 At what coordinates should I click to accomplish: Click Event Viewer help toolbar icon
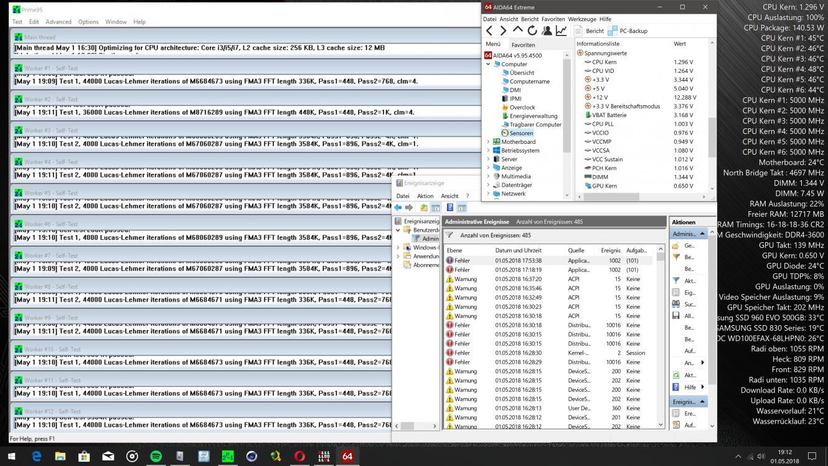449,207
